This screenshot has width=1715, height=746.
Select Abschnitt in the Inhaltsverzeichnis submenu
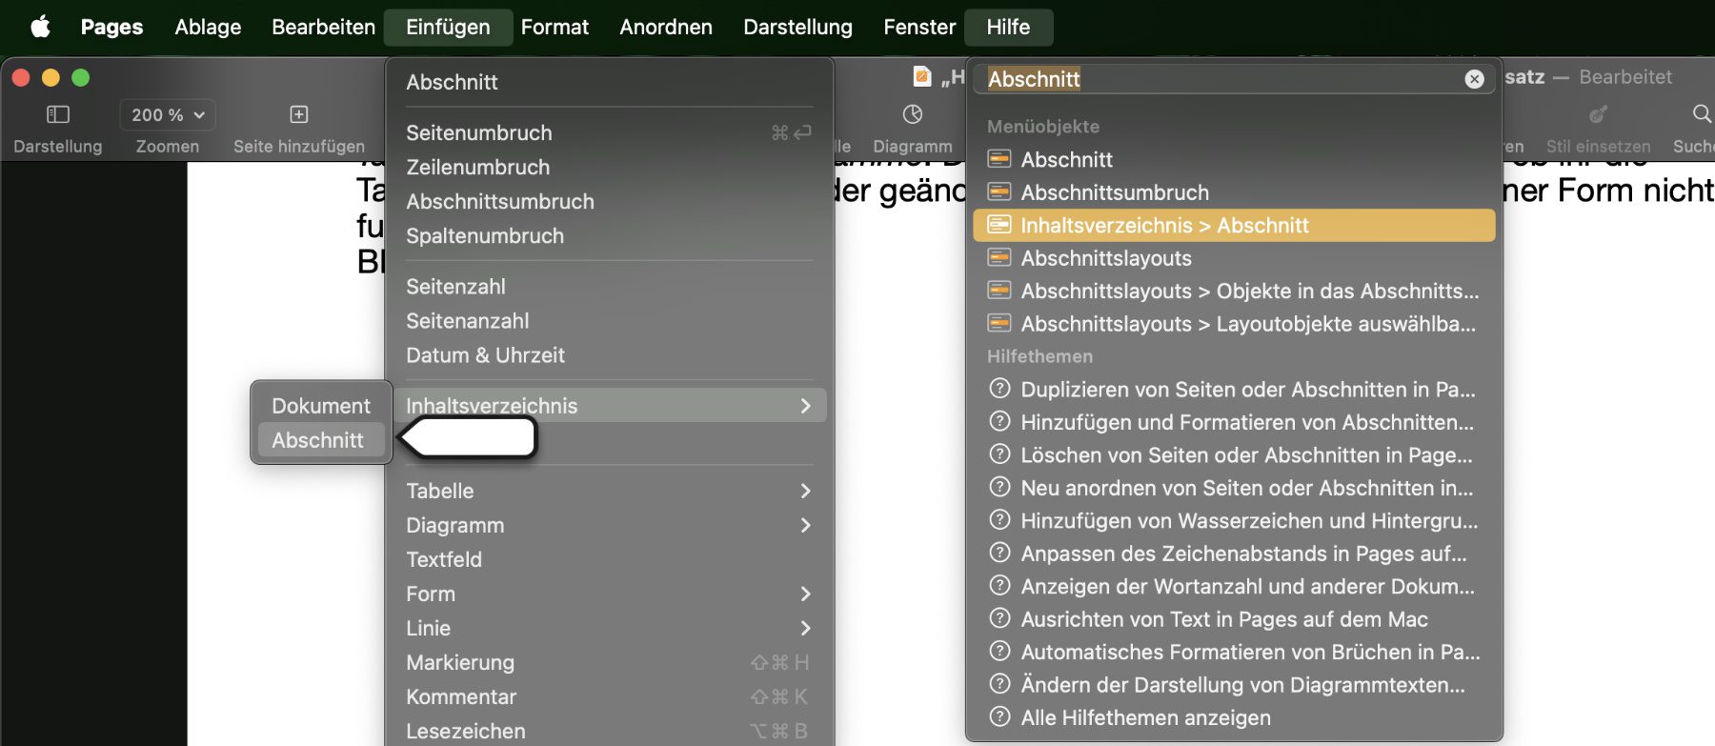pos(317,440)
